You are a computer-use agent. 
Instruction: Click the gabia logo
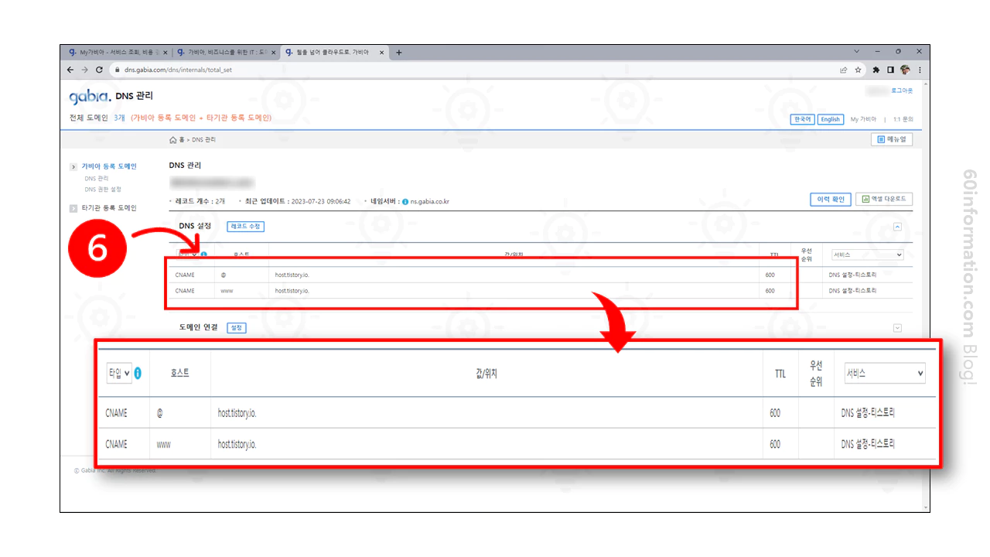(90, 97)
